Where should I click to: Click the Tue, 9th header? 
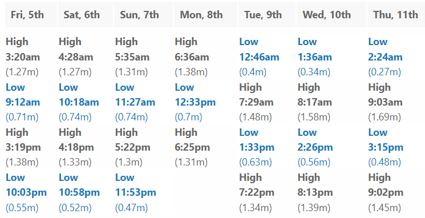coord(263,15)
